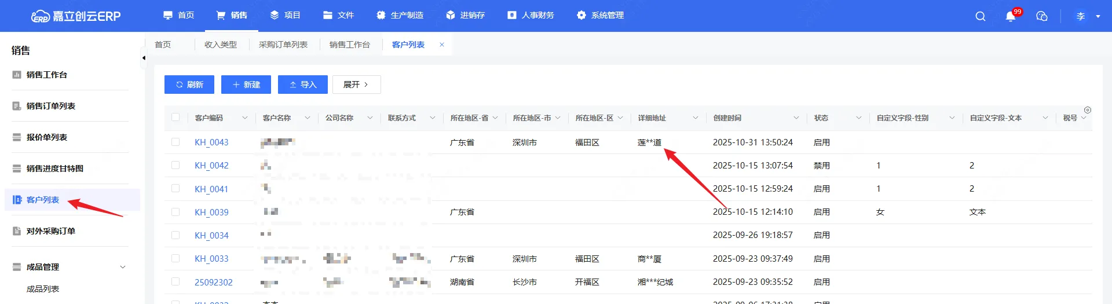Click the 展开 button to expand filters
This screenshot has width=1112, height=304.
(356, 85)
